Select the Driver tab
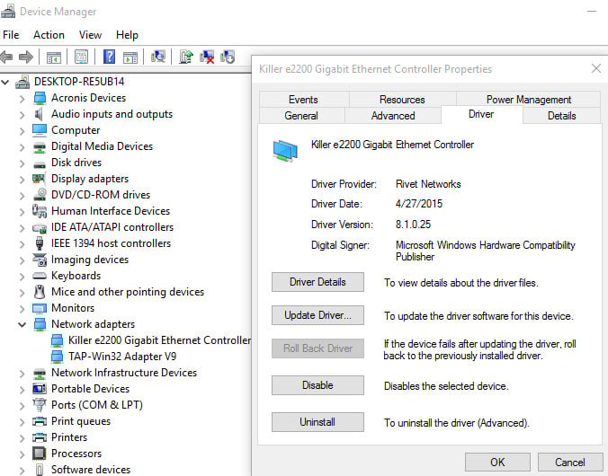Viewport: 608px width, 476px height. click(x=481, y=114)
